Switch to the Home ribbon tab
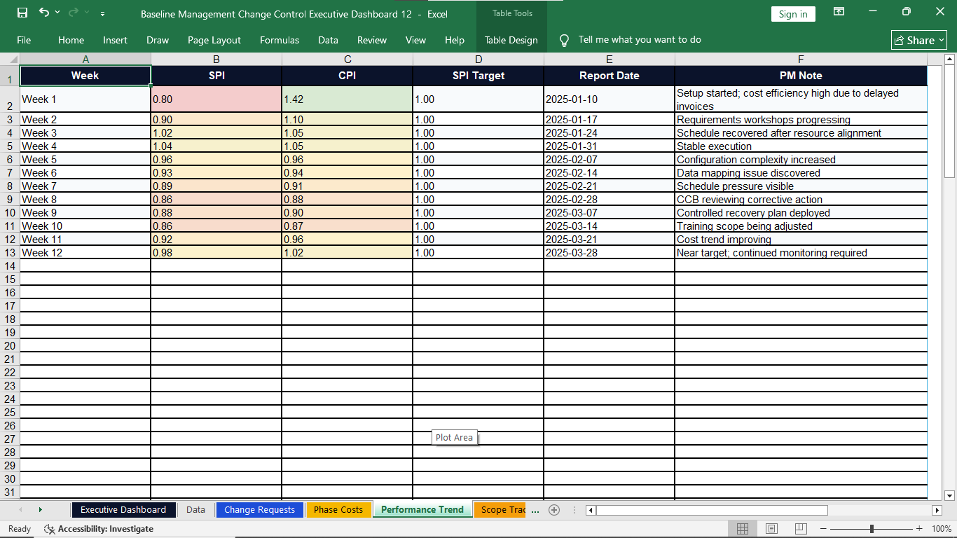 point(71,40)
